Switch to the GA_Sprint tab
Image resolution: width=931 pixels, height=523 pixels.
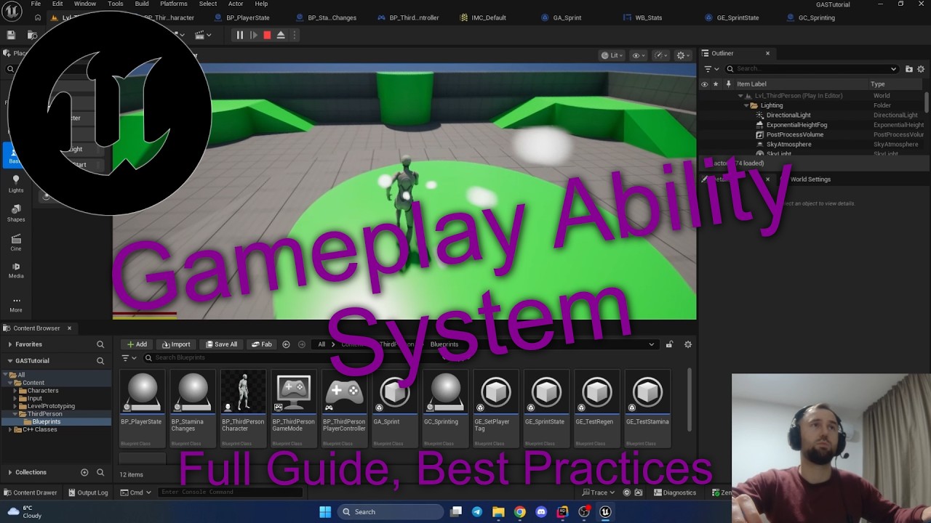click(567, 17)
